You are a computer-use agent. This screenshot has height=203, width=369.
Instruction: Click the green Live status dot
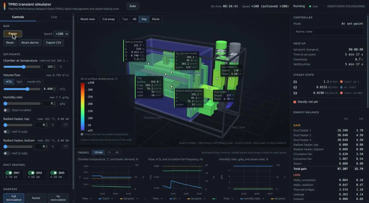click(310, 6)
